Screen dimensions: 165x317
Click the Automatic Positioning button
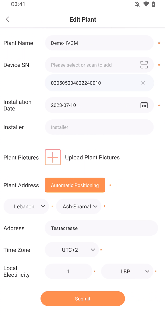pos(75,185)
